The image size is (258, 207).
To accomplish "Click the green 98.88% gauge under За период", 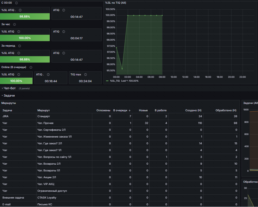I will [x=25, y=60].
